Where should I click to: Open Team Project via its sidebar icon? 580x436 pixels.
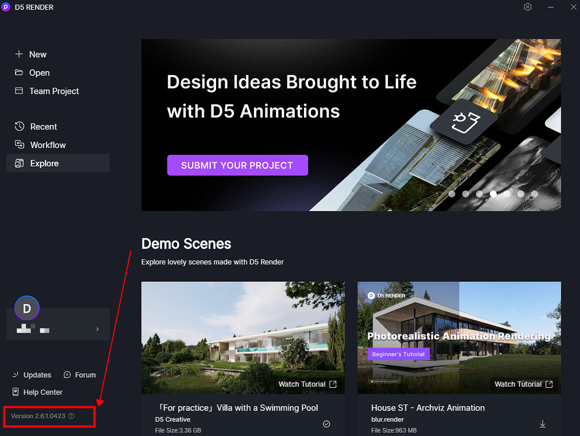point(19,91)
